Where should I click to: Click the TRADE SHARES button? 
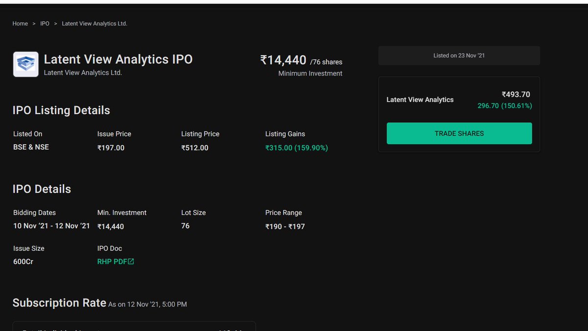(459, 133)
